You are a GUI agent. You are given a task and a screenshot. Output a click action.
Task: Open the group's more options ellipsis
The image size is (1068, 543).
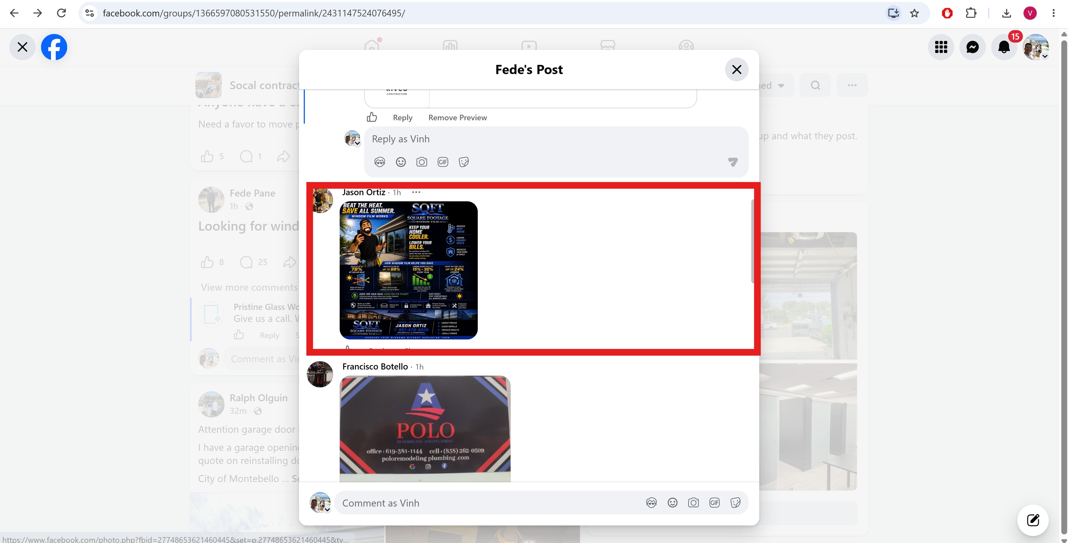click(852, 85)
